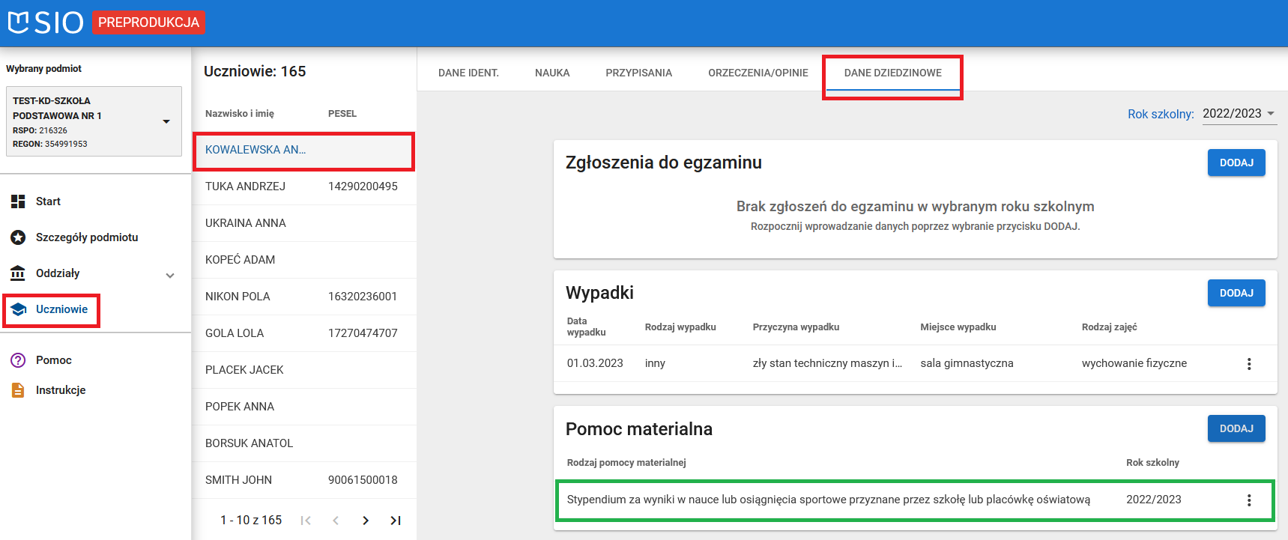Click the 'Stypendium za wyniki w nauce' entry
The image size is (1288, 540).
coord(829,500)
